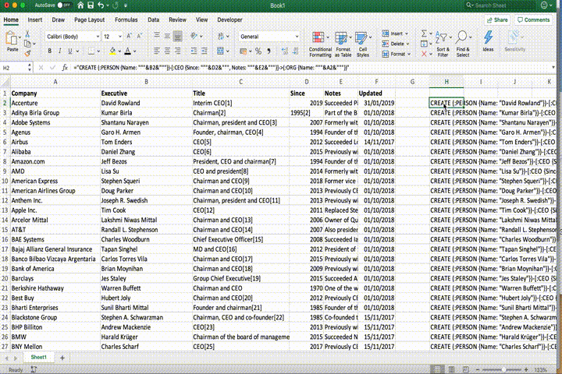Apply percent style format
This screenshot has height=374, width=562.
click(258, 51)
